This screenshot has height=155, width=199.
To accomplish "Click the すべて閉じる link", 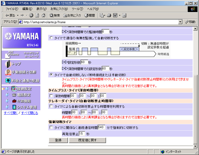I will tap(30, 113).
